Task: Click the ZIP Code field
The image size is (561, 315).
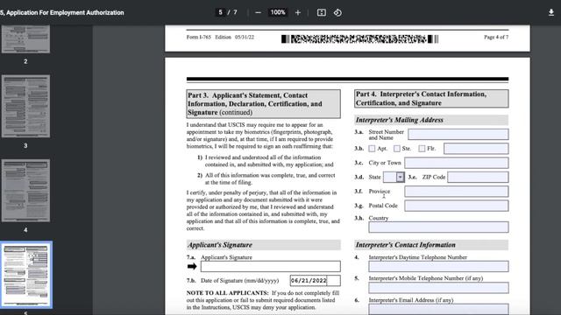Action: pyautogui.click(x=478, y=177)
